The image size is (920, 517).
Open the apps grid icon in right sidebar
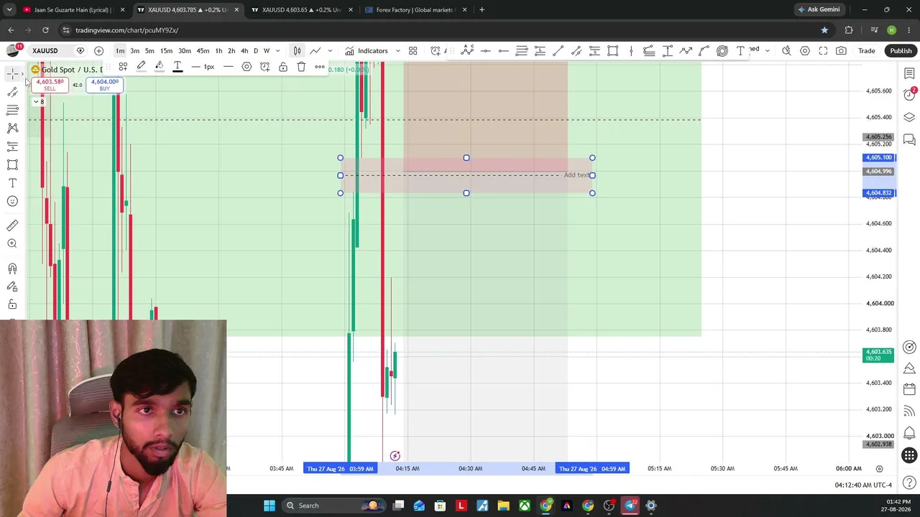(x=909, y=455)
